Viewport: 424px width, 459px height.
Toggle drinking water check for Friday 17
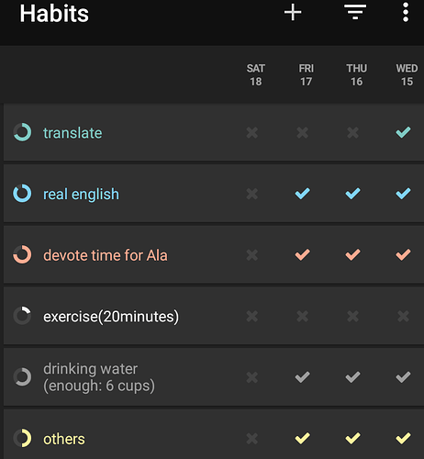[x=302, y=377]
